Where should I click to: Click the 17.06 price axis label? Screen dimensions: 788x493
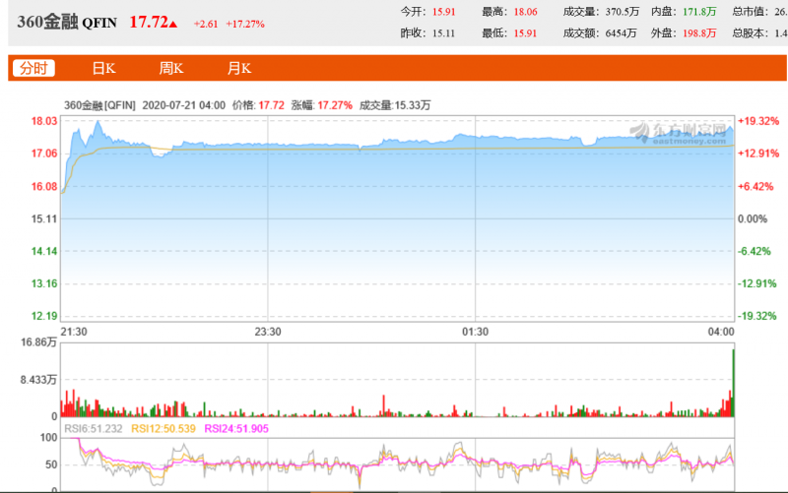44,154
